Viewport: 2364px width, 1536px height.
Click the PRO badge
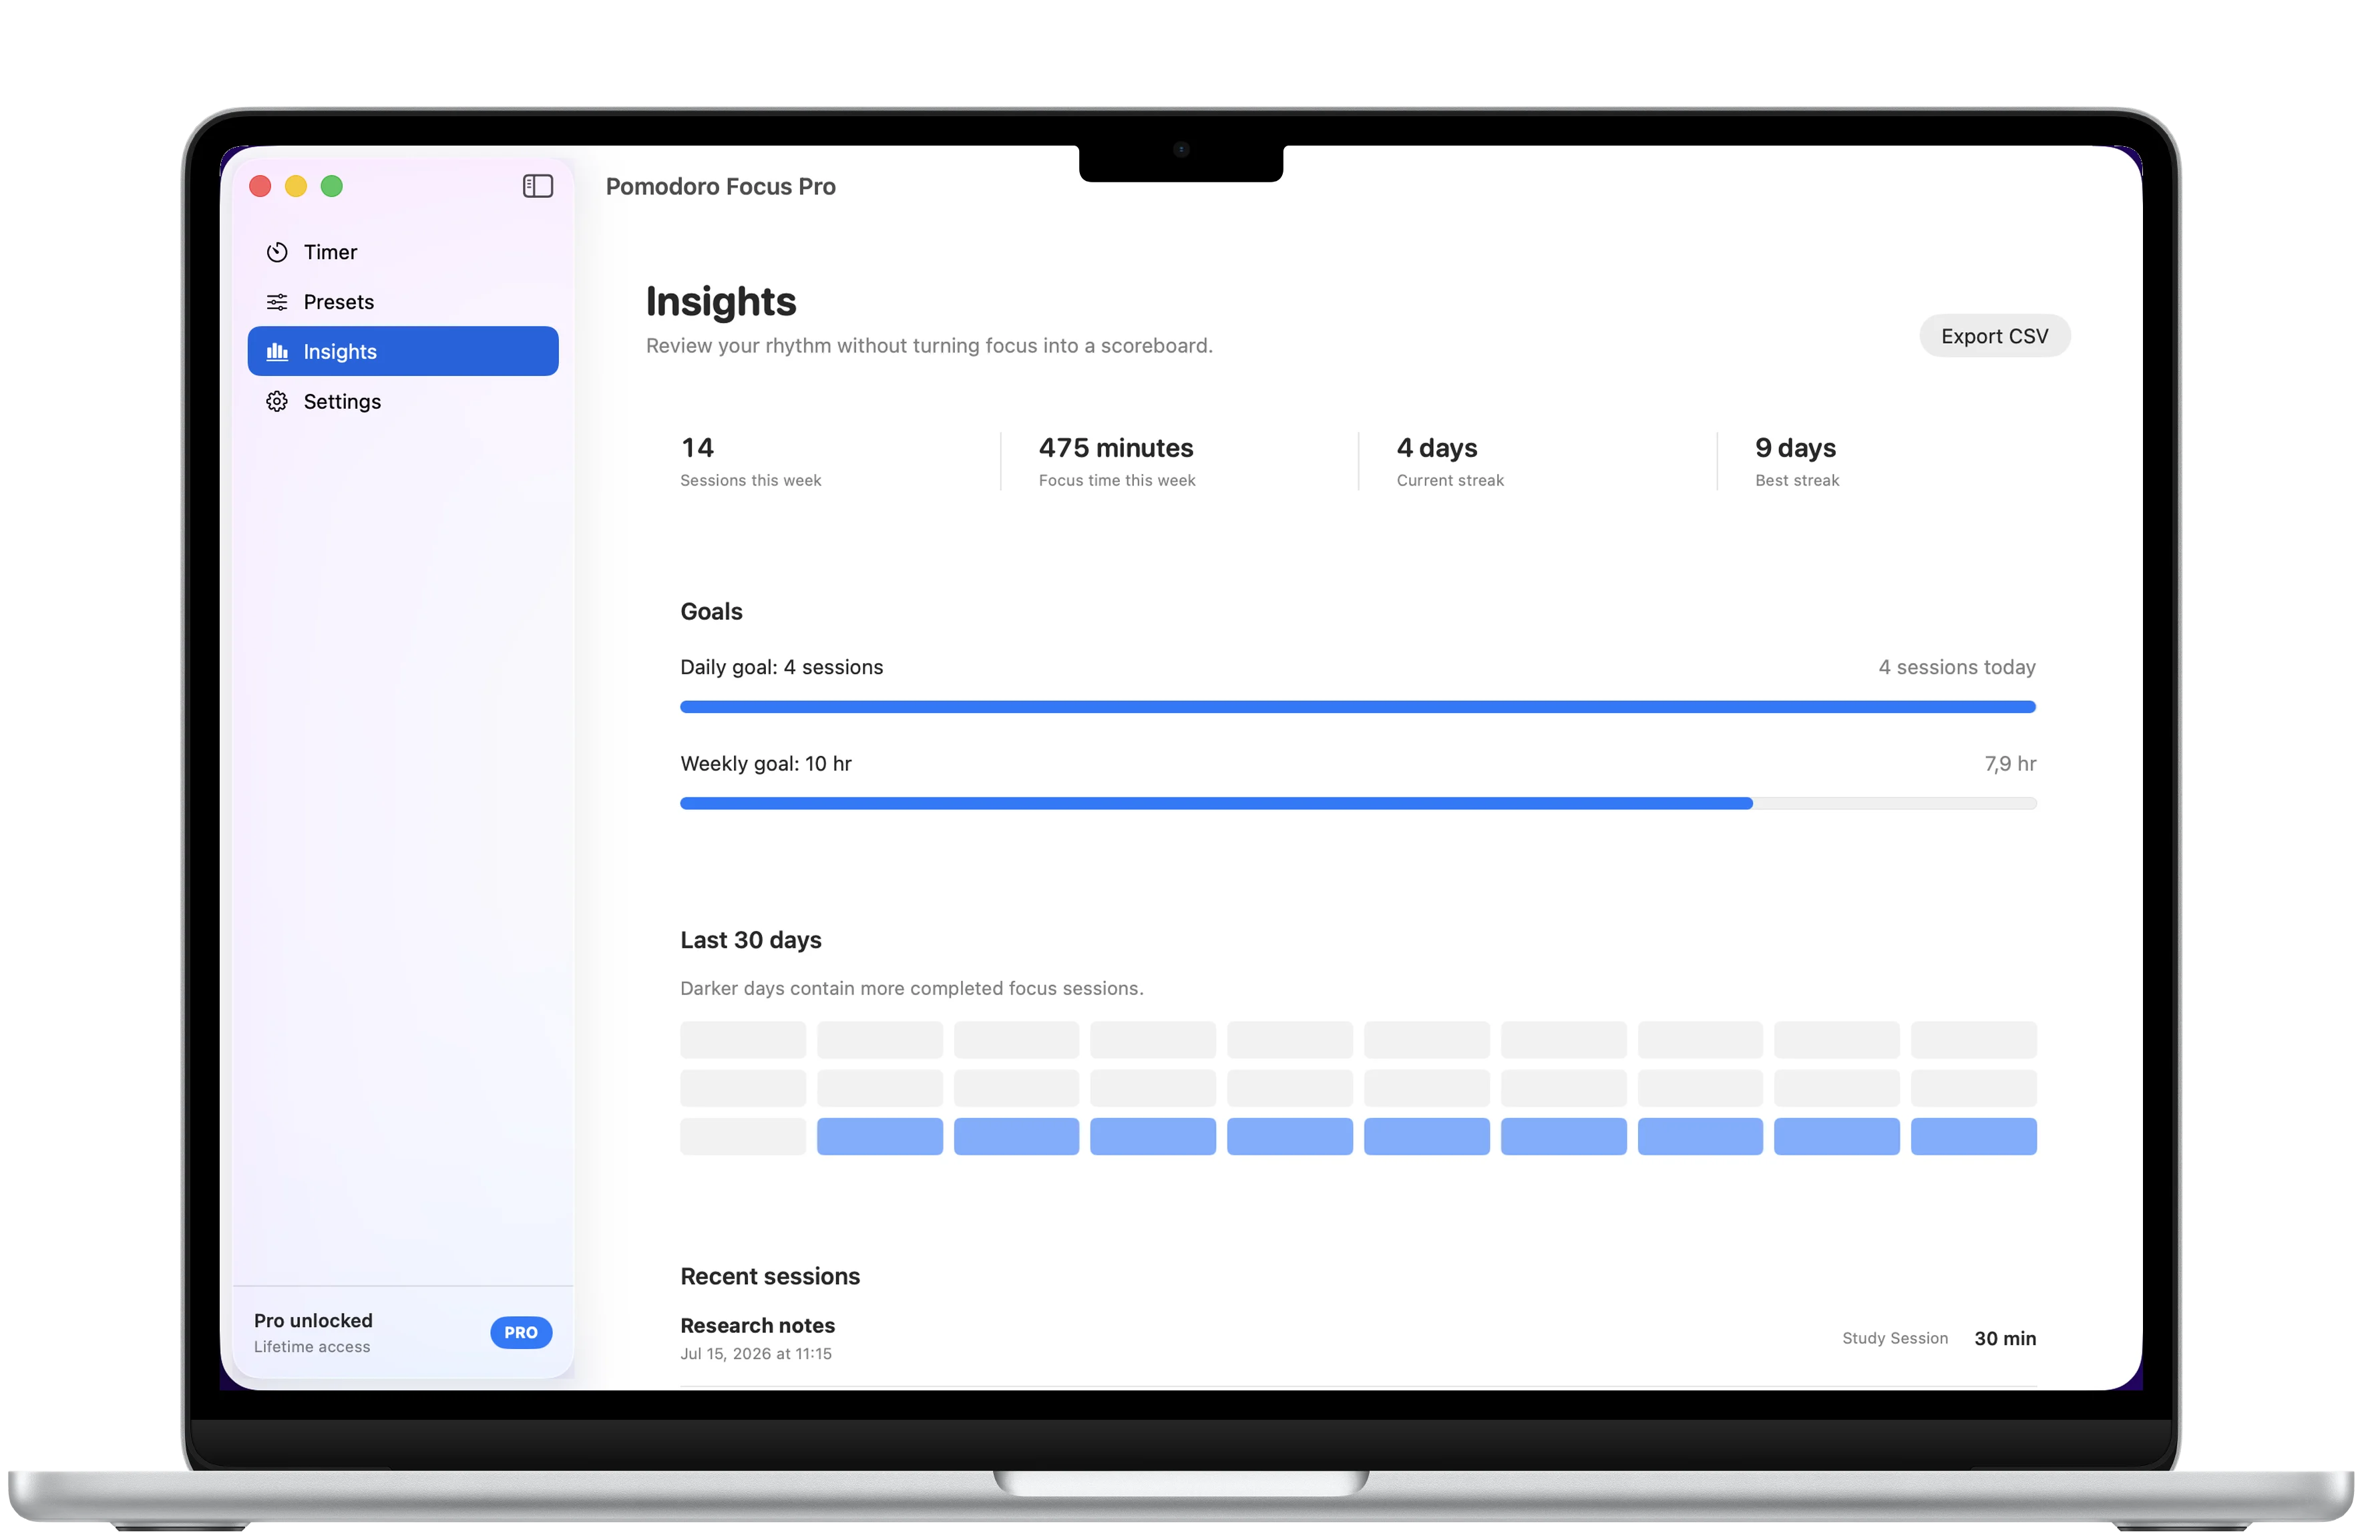click(520, 1332)
